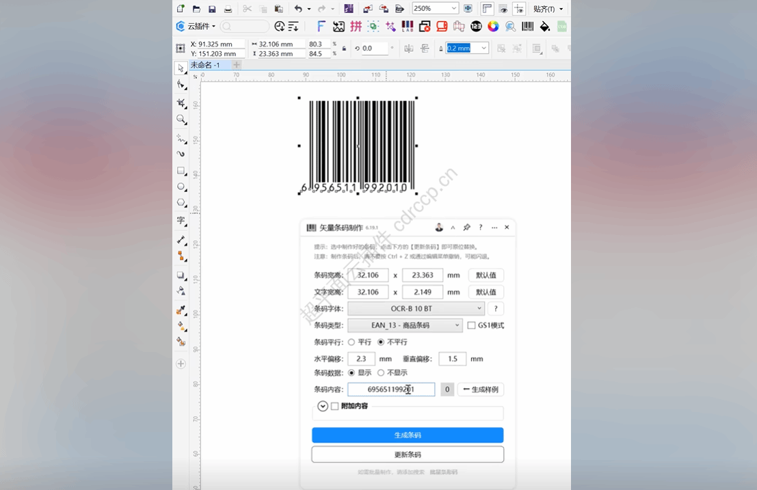Click the Undo arrow
This screenshot has height=490, width=757.
(x=298, y=9)
